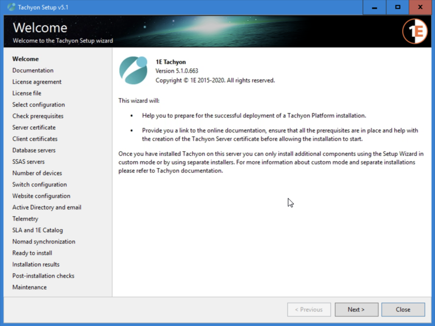Open Client certificates step
435x326 pixels.
[x=35, y=139]
